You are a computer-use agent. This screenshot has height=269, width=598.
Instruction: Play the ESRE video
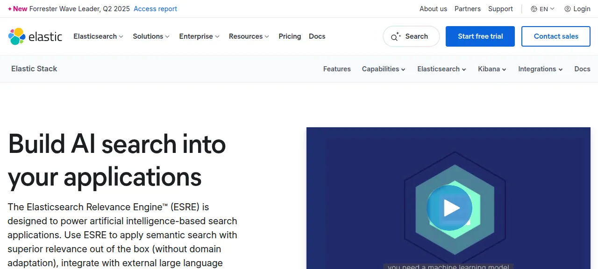[x=449, y=208]
